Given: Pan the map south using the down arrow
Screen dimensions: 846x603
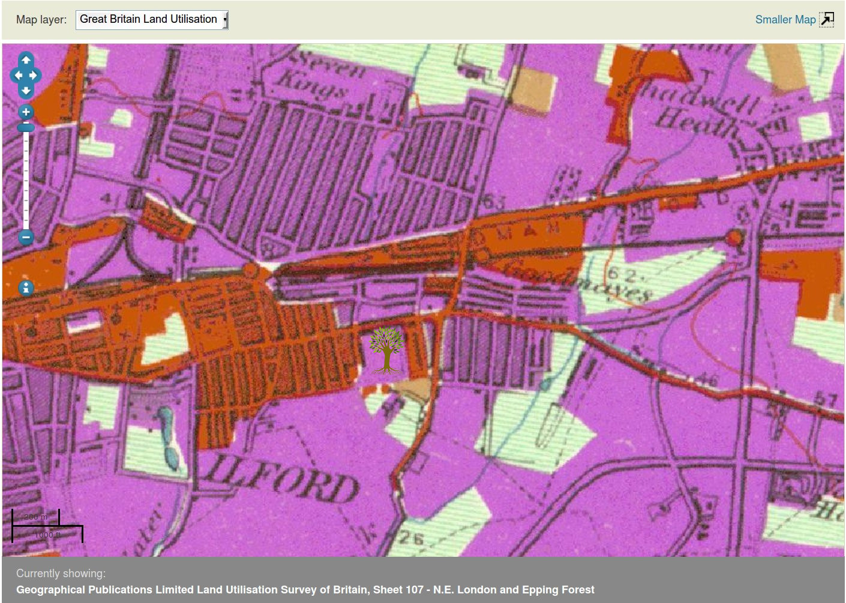Looking at the screenshot, I should click(x=26, y=90).
